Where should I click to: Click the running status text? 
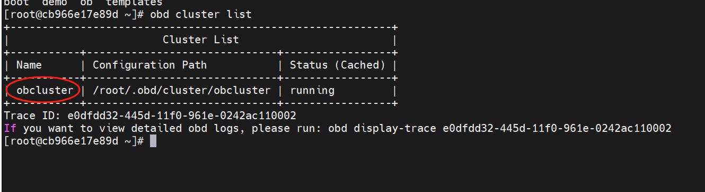click(312, 90)
